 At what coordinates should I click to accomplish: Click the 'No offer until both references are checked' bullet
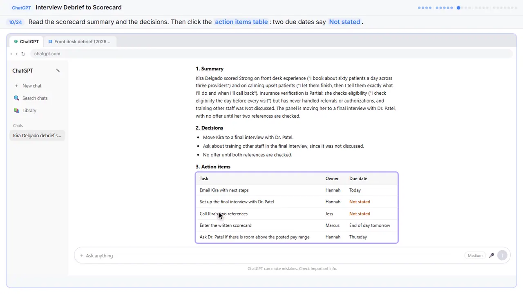[248, 155]
